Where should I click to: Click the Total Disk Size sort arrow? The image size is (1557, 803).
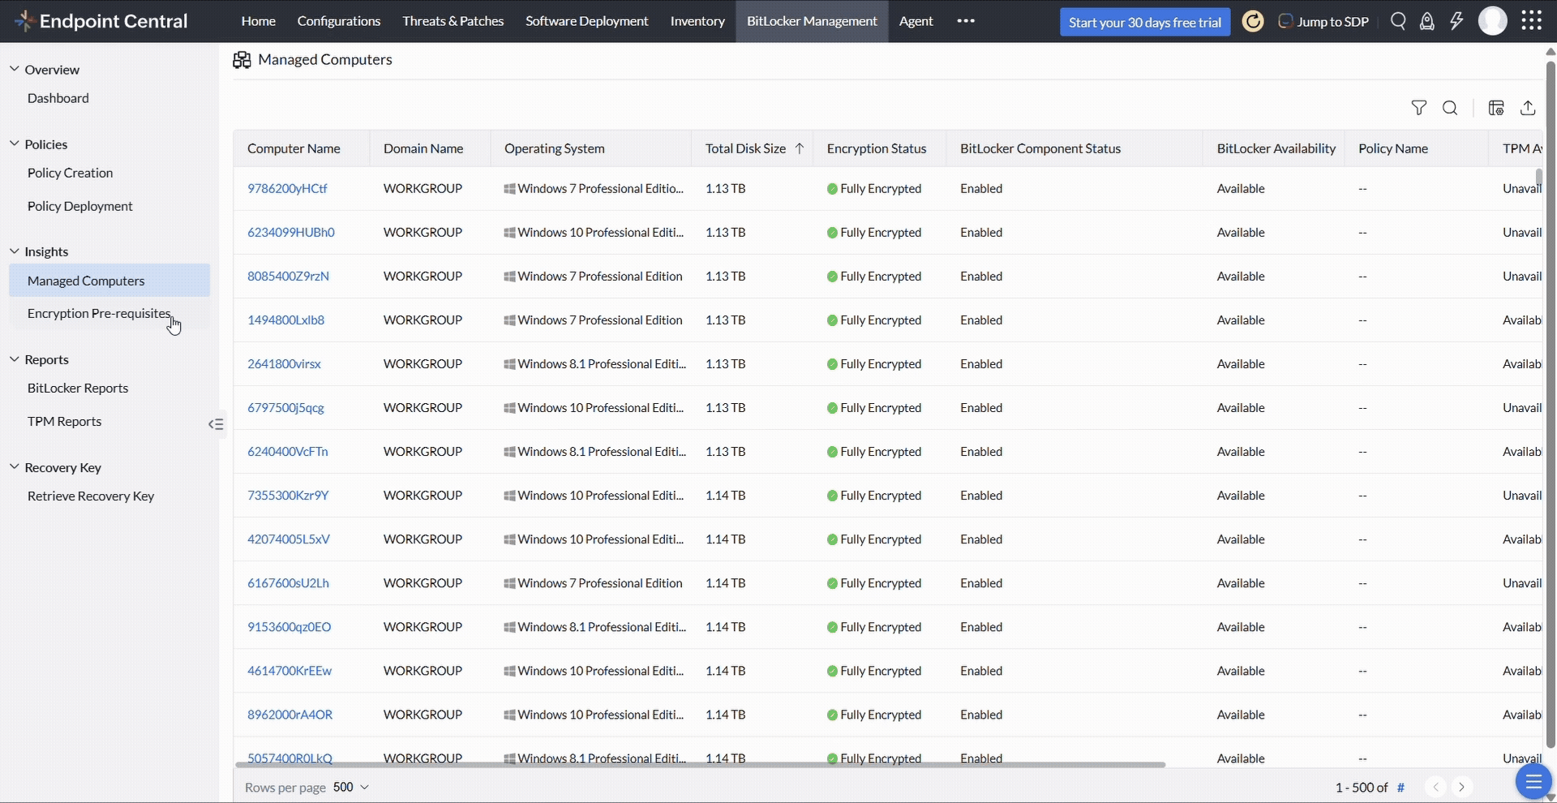pos(799,148)
